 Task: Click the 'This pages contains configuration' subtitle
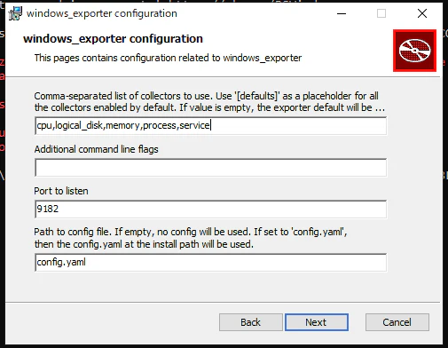pos(168,58)
